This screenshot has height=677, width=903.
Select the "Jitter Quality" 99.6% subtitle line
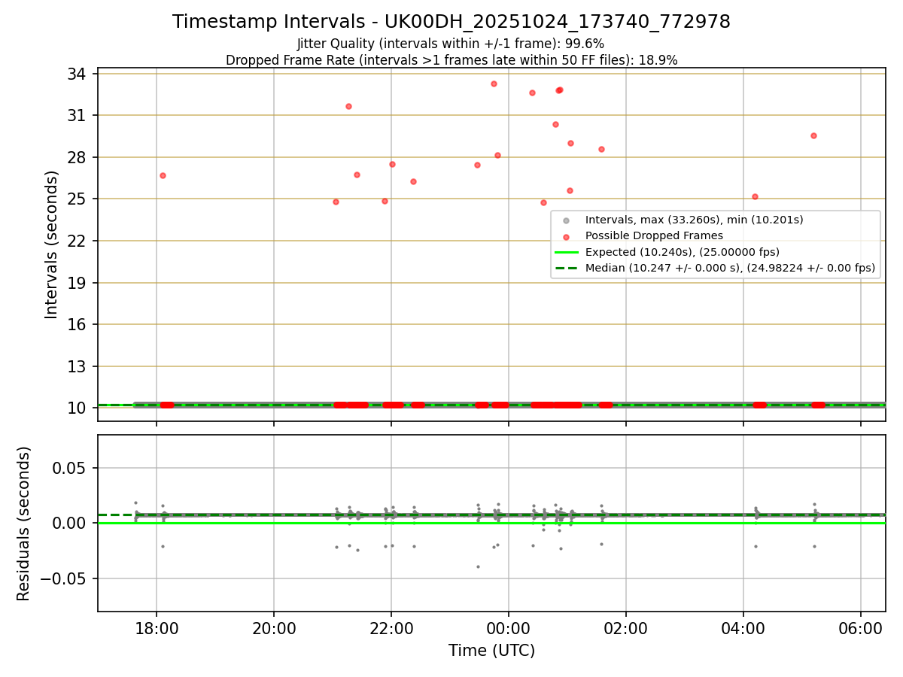pos(451,44)
